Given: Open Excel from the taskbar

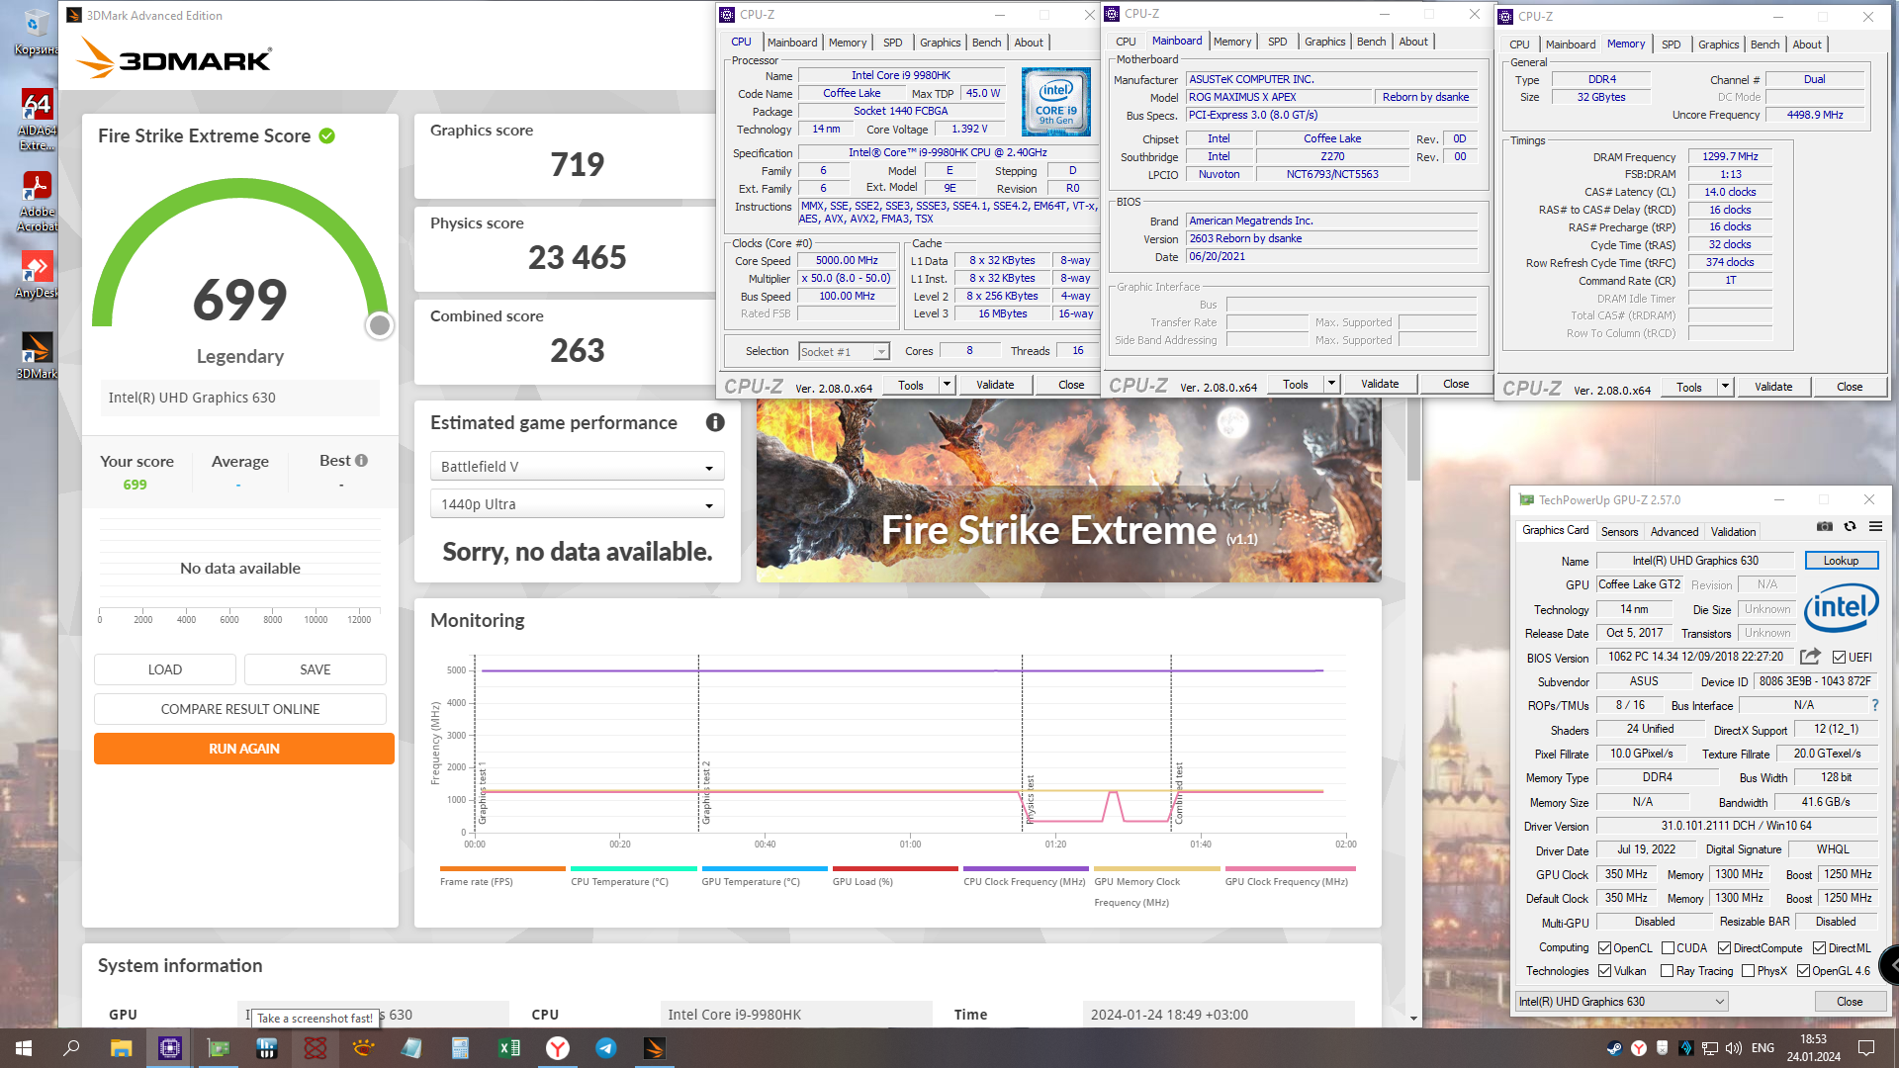Looking at the screenshot, I should coord(509,1048).
